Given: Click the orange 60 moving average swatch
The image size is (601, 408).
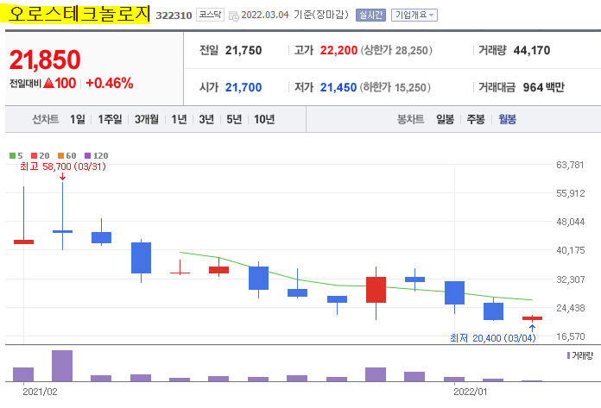Looking at the screenshot, I should coord(60,156).
